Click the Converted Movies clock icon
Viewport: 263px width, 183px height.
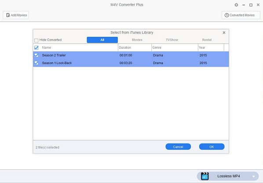pyautogui.click(x=226, y=15)
